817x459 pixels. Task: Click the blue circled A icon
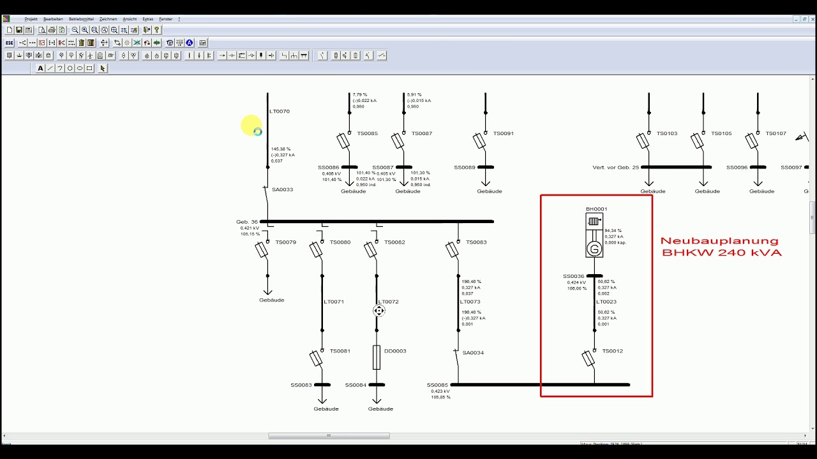[x=190, y=43]
